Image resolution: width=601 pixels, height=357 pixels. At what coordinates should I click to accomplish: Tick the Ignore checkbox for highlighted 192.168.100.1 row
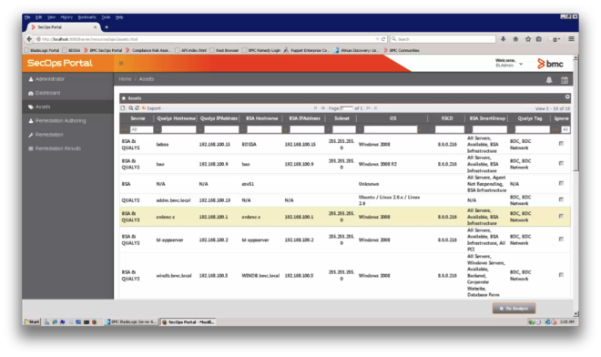(561, 217)
